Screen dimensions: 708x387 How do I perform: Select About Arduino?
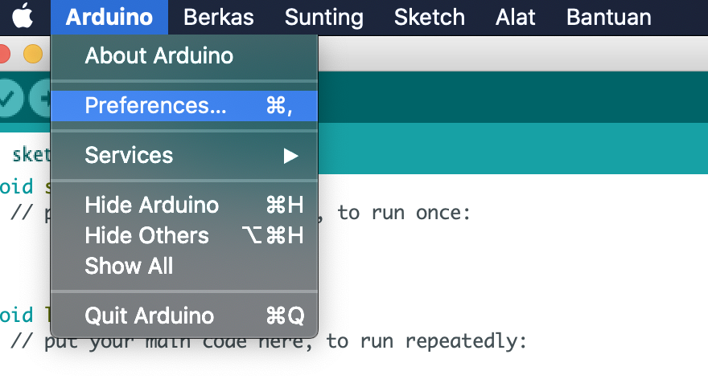(184, 56)
